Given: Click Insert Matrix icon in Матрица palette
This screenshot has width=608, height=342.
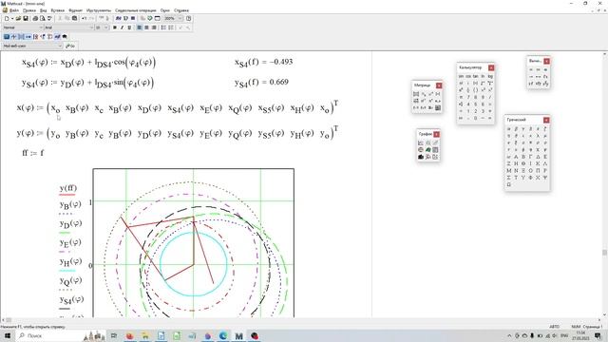Looking at the screenshot, I should (416, 94).
